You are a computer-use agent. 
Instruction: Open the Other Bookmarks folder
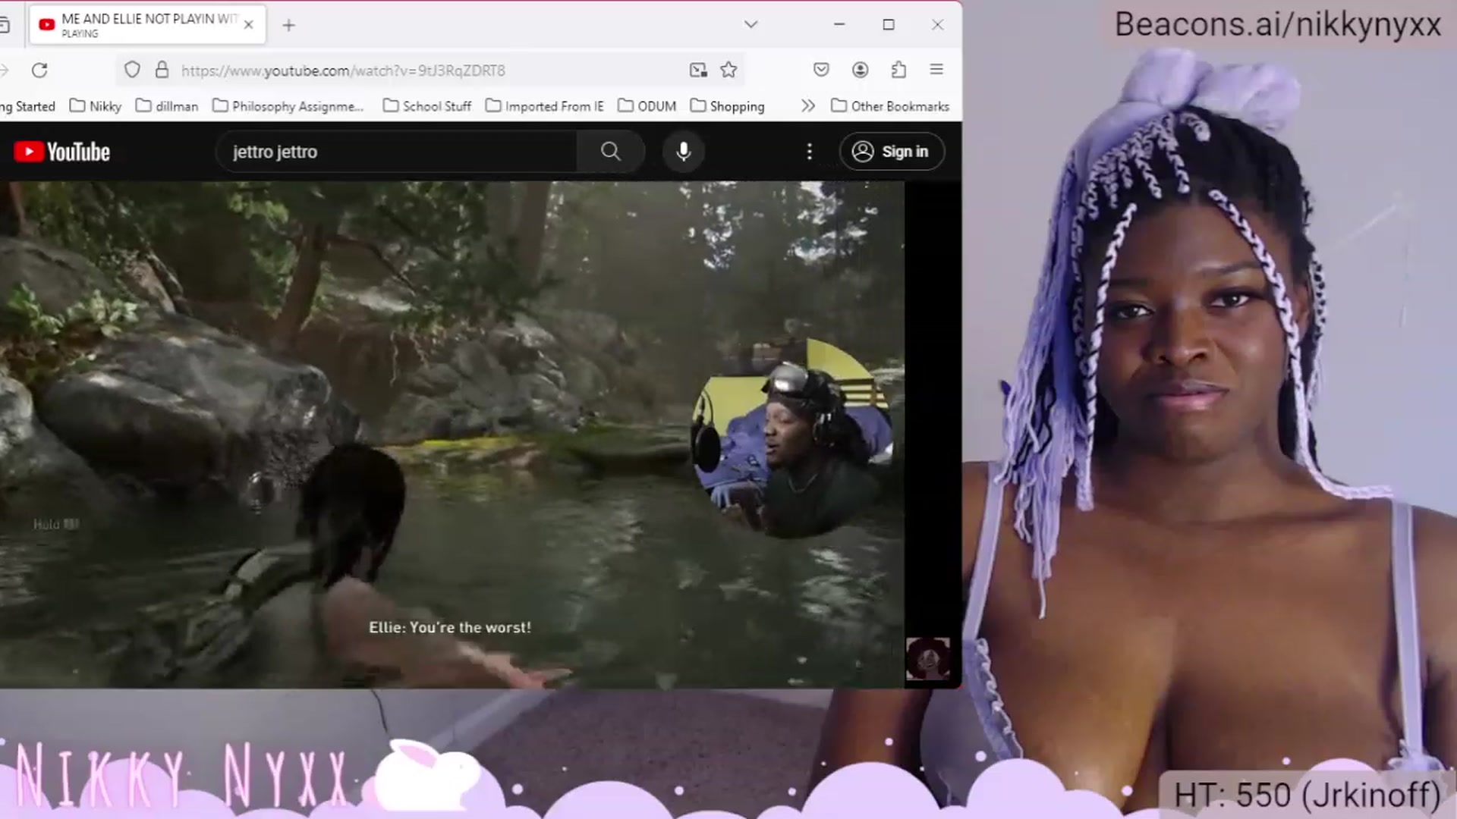tap(890, 106)
